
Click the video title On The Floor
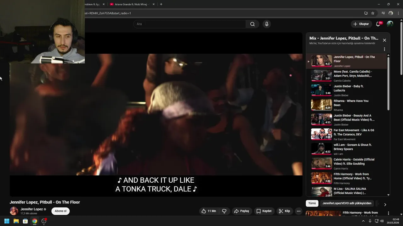45,202
